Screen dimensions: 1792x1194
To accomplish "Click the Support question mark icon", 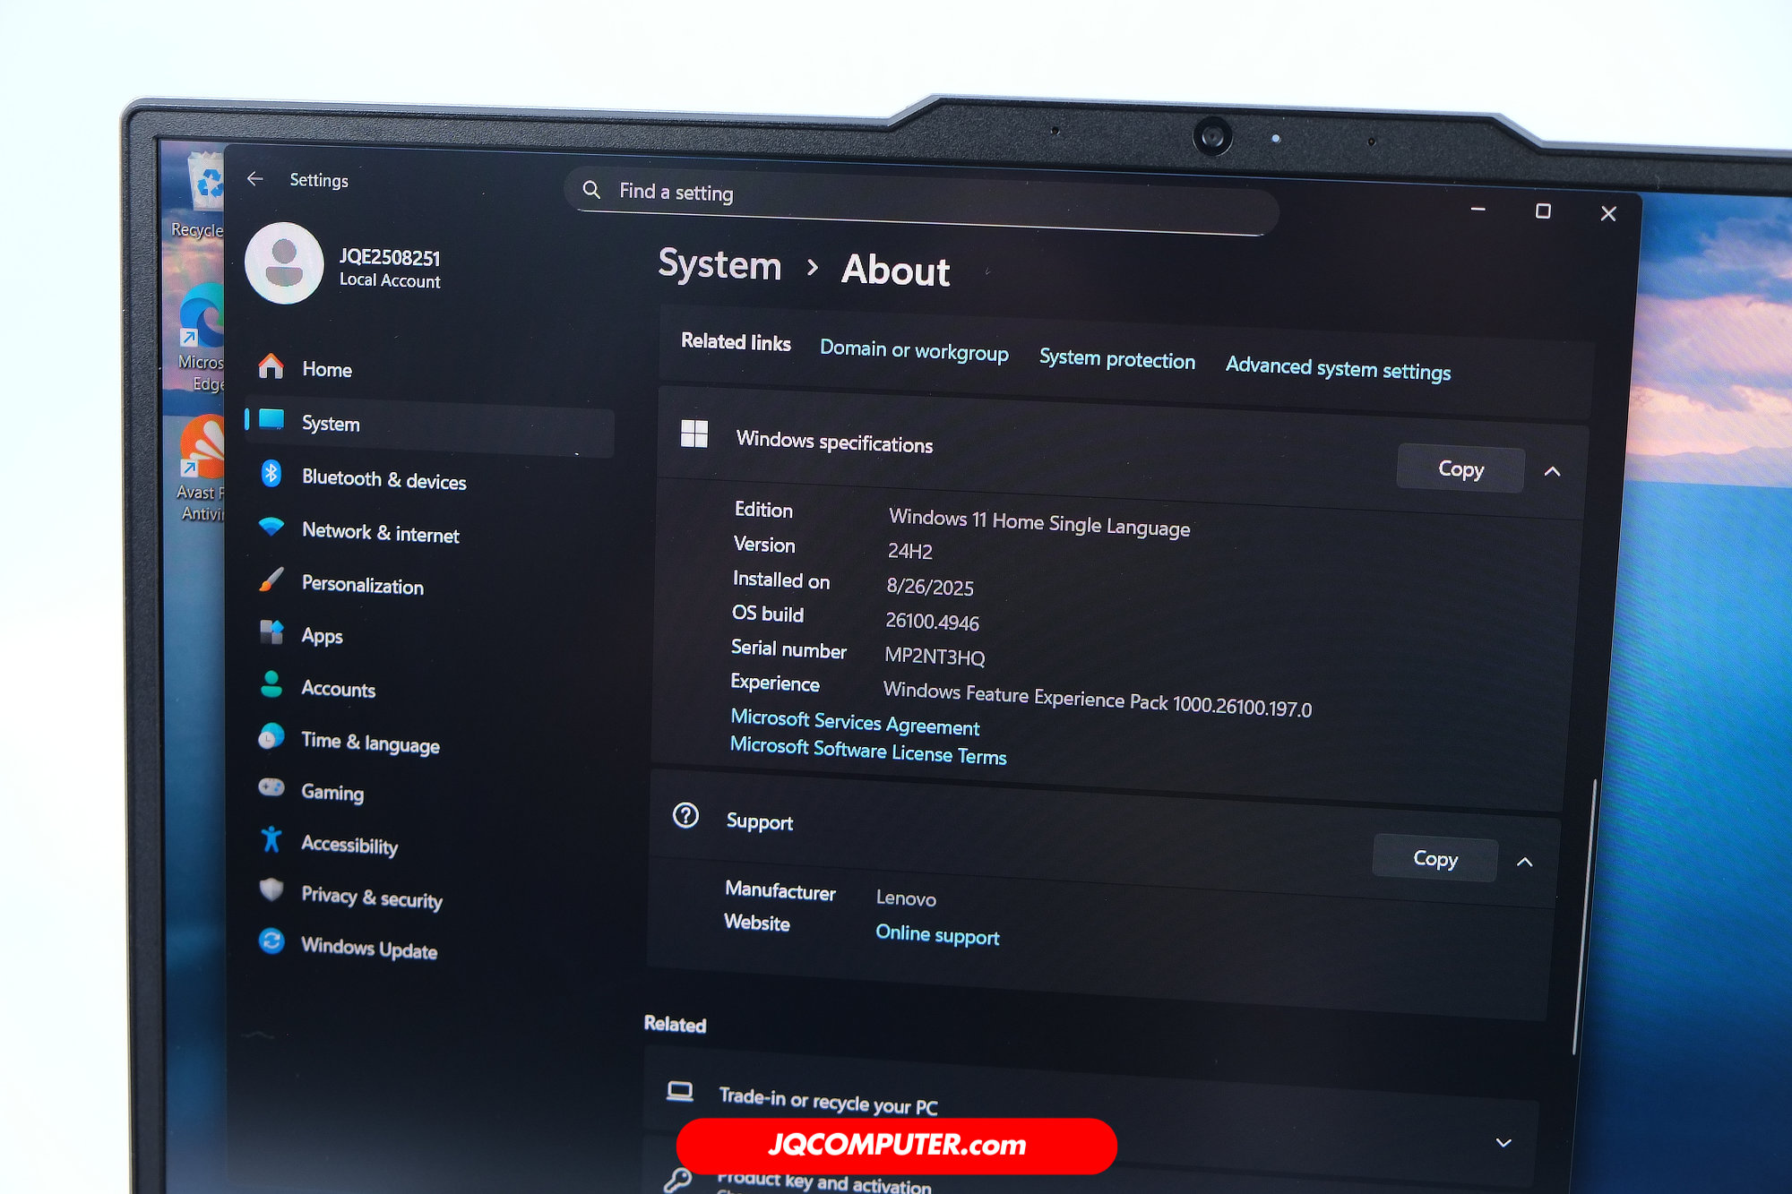I will (685, 815).
